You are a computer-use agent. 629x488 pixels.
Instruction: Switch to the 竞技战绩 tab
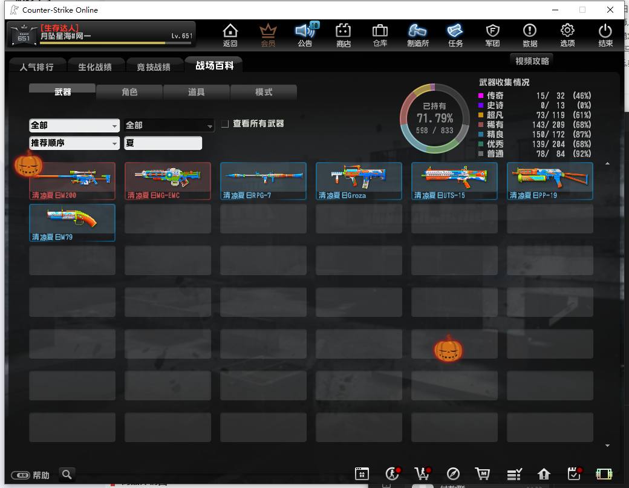pos(154,67)
